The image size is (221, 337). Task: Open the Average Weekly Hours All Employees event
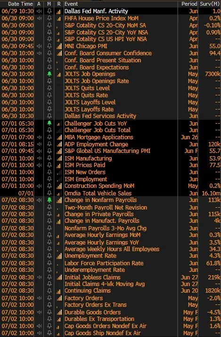112,249
